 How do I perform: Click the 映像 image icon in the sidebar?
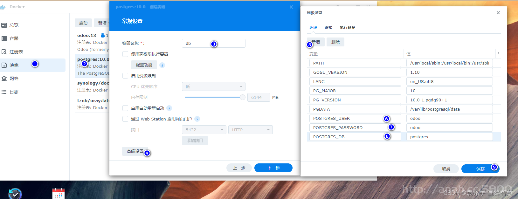(4, 65)
